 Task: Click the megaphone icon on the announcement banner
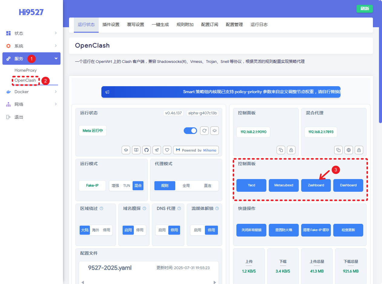point(107,92)
